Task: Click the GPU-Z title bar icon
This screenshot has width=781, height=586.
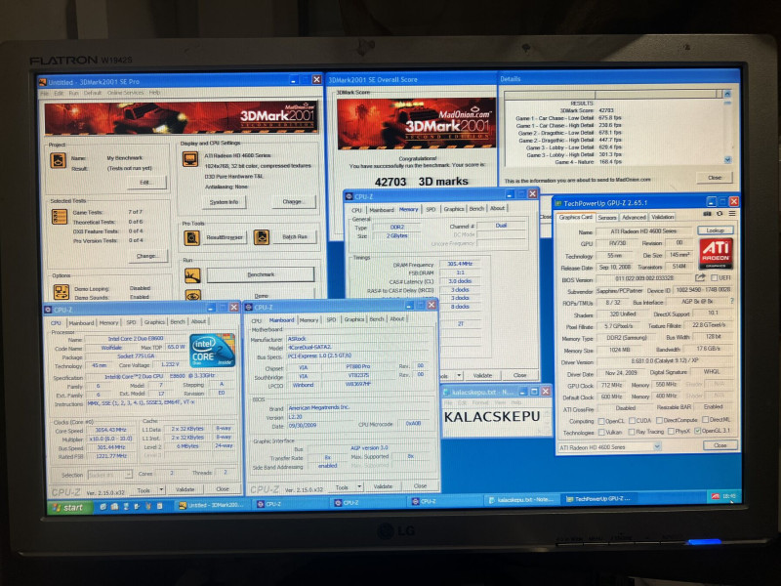Action: click(558, 203)
